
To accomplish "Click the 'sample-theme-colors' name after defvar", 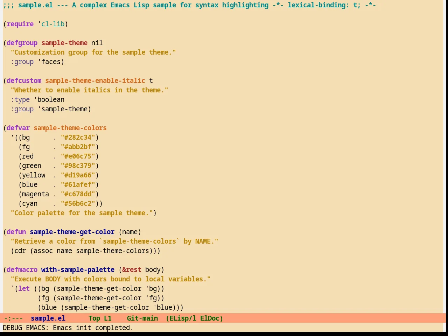I will [70, 128].
